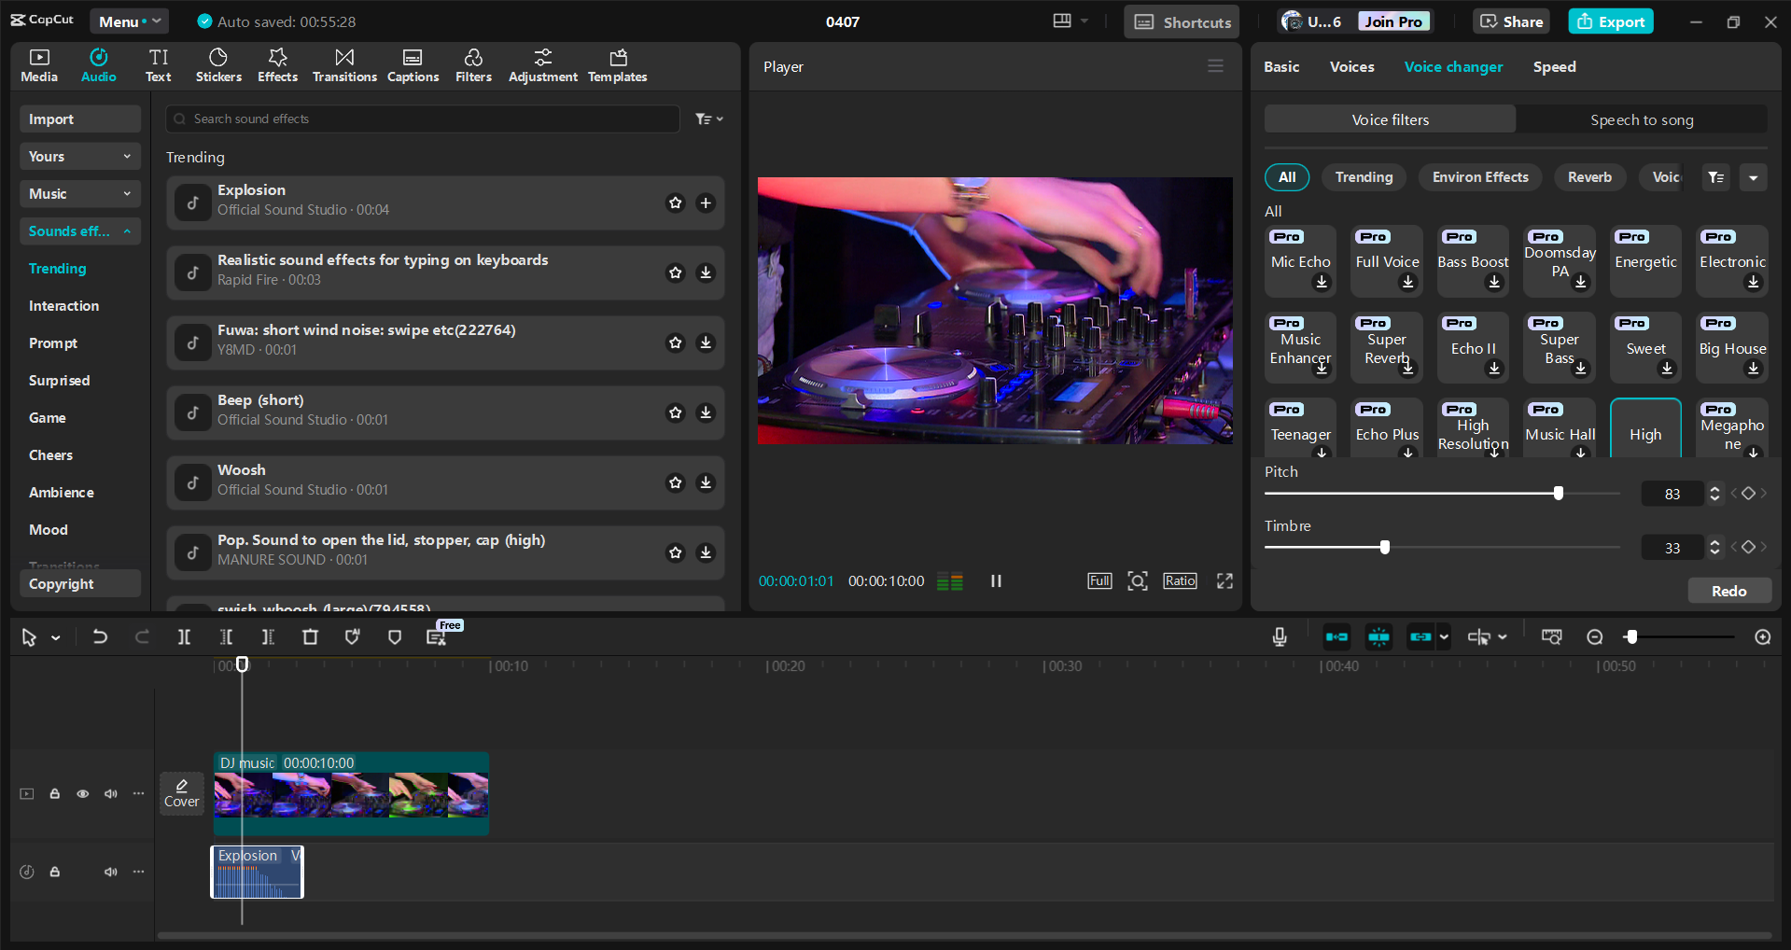Lock the Explosion audio track
Viewport: 1791px width, 950px height.
pyautogui.click(x=54, y=872)
